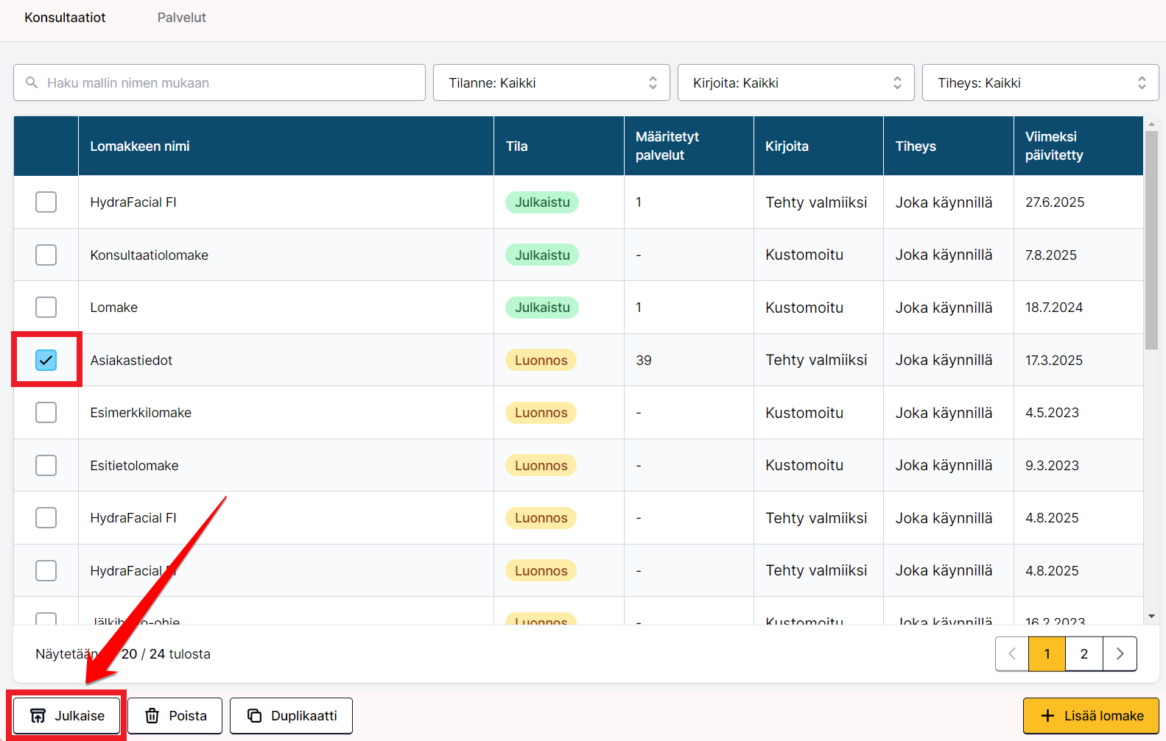Click Luonnos badge in Esimerkkilomake row

(541, 412)
